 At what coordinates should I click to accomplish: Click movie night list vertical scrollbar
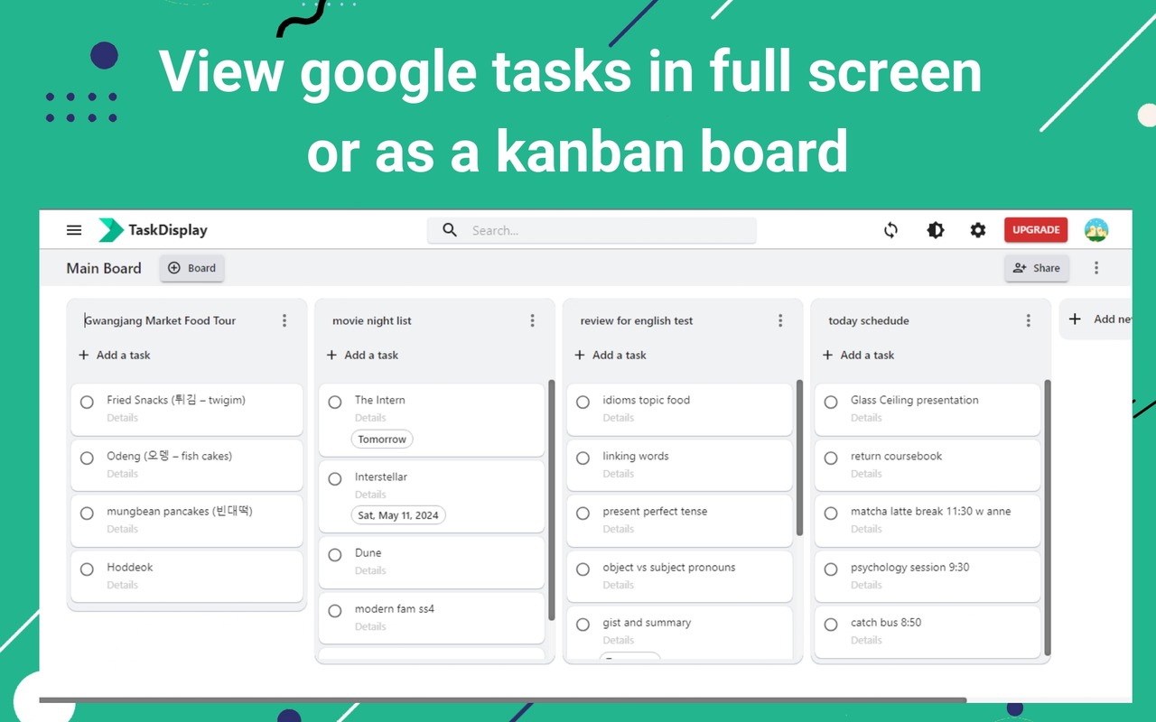click(x=551, y=500)
